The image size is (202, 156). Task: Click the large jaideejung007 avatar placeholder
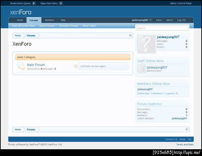[x=146, y=44]
